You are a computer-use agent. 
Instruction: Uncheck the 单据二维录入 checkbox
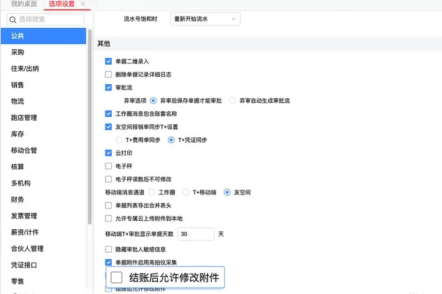(x=108, y=62)
